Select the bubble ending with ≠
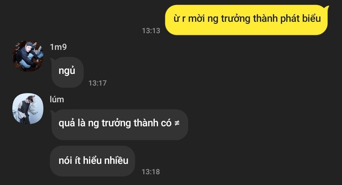 point(119,125)
